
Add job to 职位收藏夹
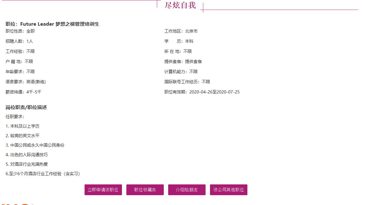pos(145,190)
